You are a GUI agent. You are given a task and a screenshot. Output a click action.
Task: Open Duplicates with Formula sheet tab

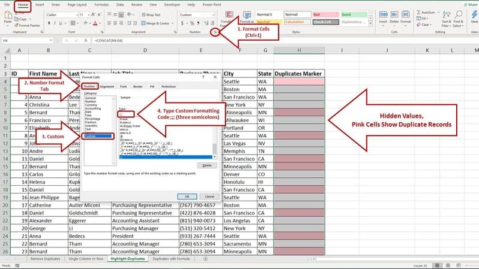[171, 259]
